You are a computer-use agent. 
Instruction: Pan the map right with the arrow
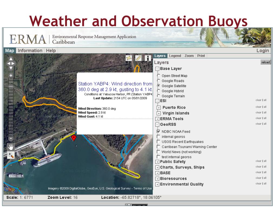[x=13, y=63]
